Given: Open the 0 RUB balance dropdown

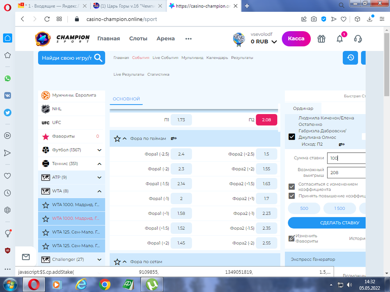Looking at the screenshot, I should 264,42.
